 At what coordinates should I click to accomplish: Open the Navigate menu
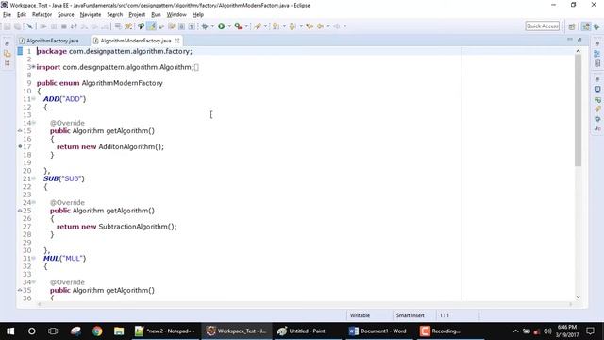click(91, 15)
